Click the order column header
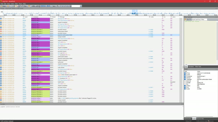218x122 pixels. tap(155, 17)
